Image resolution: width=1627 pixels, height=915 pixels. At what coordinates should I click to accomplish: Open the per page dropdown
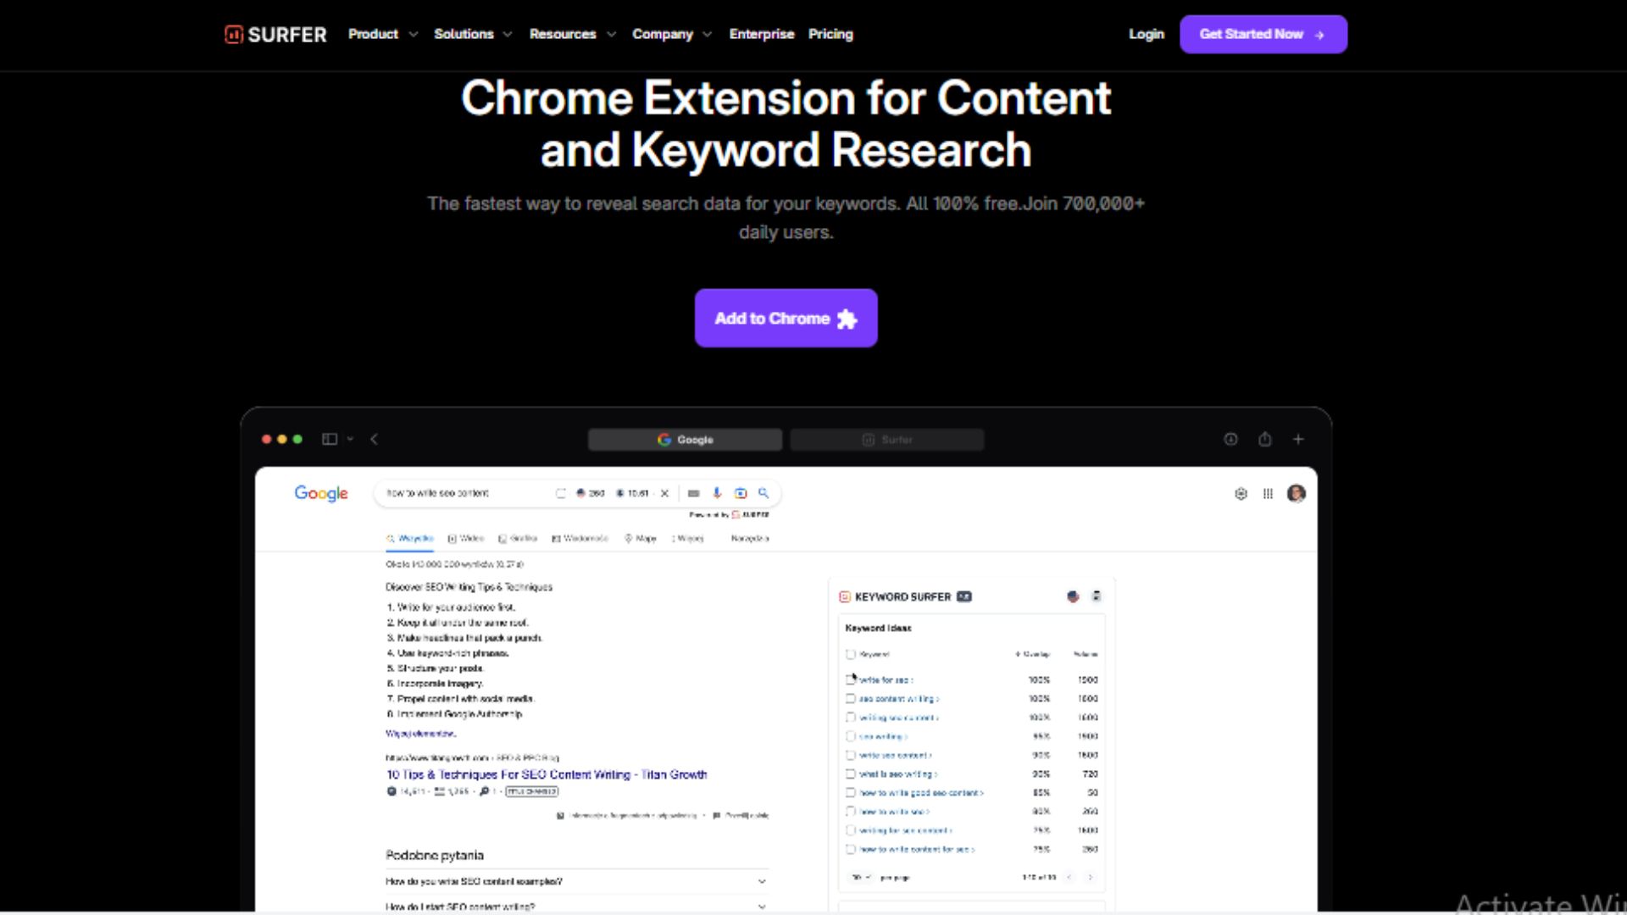coord(861,878)
